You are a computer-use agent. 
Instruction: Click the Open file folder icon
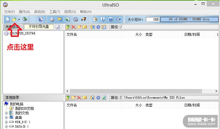click(x=14, y=19)
